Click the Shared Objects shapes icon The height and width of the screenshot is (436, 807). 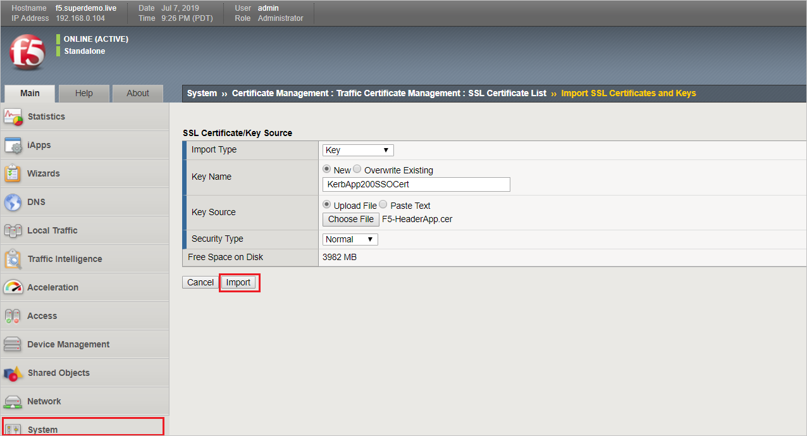[x=13, y=373]
